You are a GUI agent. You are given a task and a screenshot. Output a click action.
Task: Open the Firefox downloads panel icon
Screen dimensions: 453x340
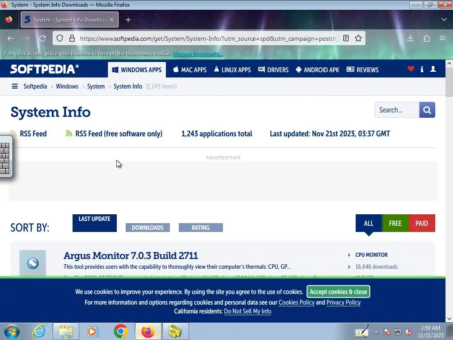pos(410,38)
